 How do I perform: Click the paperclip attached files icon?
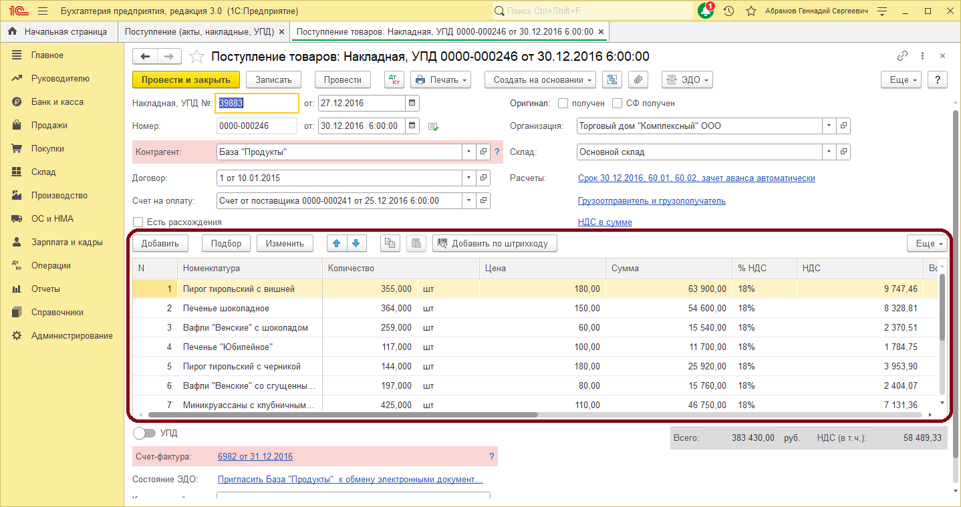(x=638, y=79)
